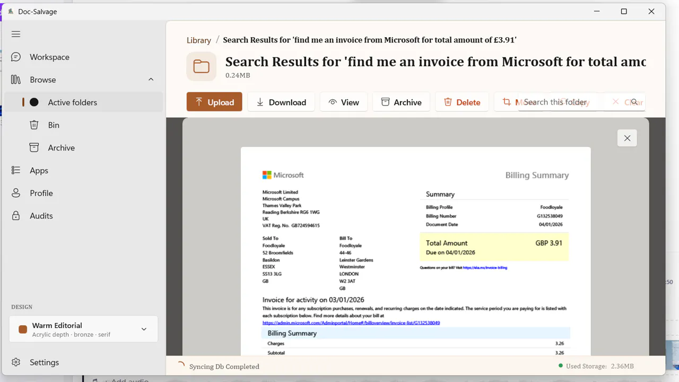The height and width of the screenshot is (382, 679).
Task: Click the Used Storage 2.36MB text
Action: click(600, 366)
